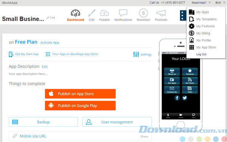Image resolution: width=227 pixels, height=142 pixels.
Task: Click the Mobile site URL chain icon
Action: coord(15,136)
